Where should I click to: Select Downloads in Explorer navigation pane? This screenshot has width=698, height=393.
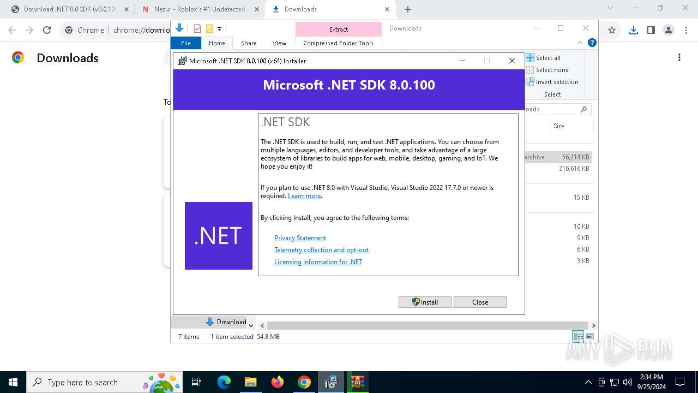[226, 322]
